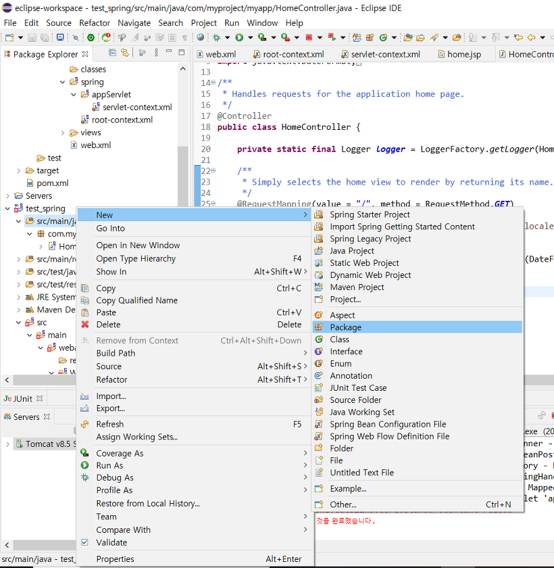Viewport: 554px width, 568px height.
Task: Click Delete in context menu
Action: [x=195, y=324]
